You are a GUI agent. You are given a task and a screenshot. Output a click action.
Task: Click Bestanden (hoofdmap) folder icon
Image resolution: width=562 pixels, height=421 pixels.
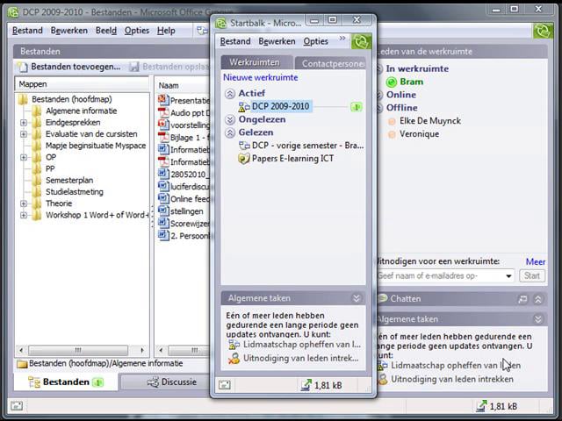(x=23, y=99)
